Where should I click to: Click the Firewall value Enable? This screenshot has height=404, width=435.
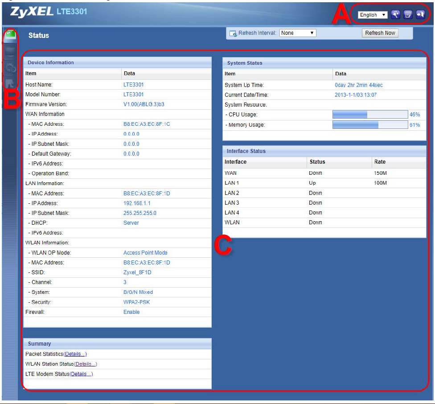[131, 312]
